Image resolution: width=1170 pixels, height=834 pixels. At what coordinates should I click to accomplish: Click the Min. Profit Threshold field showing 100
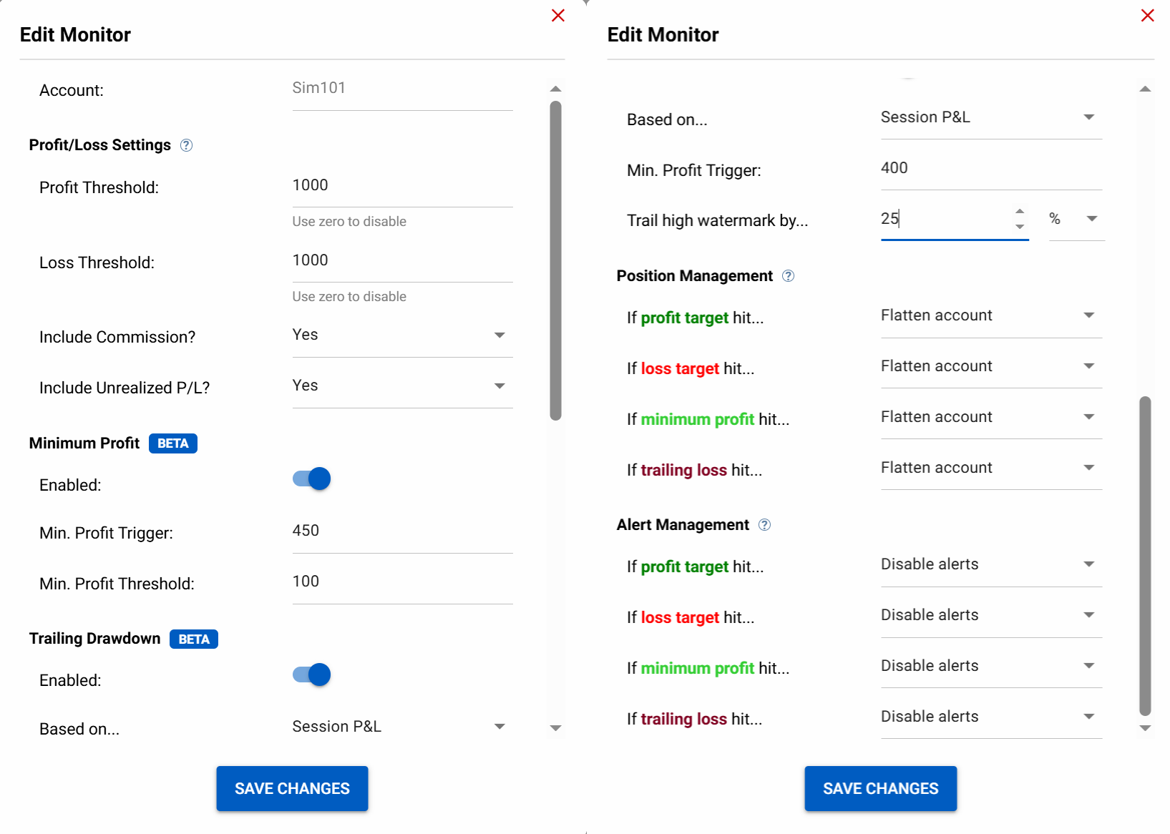402,582
